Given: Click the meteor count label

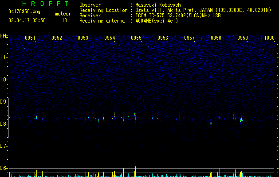Looking at the screenshot, I should [x=63, y=14].
